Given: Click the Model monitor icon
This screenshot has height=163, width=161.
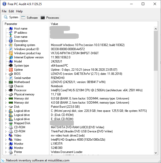Looking at the screenshot, I should coord(11,61).
